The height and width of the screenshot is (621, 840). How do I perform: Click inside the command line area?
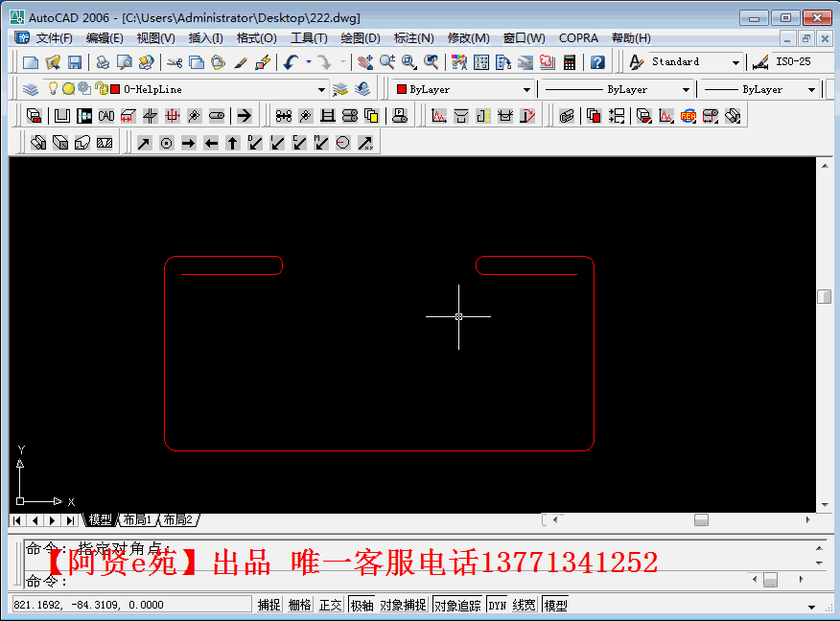(x=384, y=580)
